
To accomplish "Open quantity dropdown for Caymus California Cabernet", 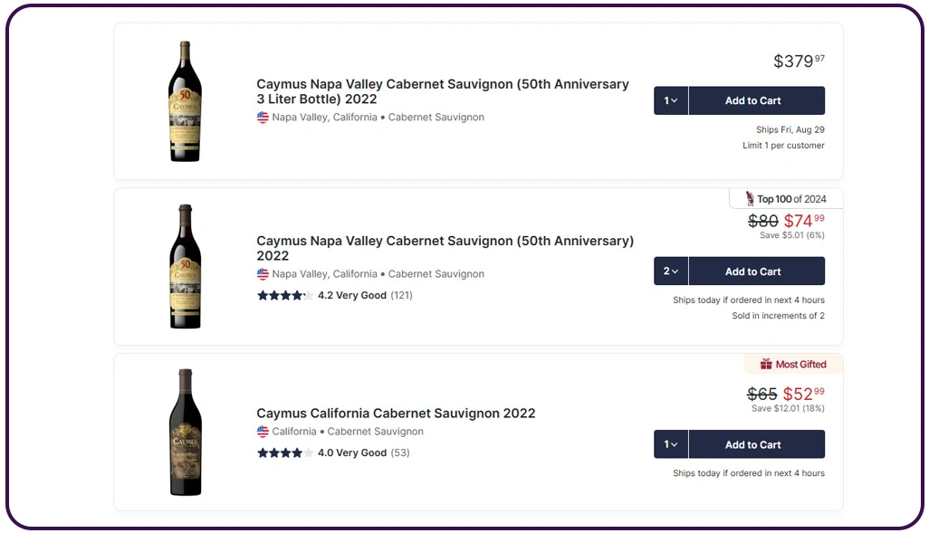I will 671,444.
